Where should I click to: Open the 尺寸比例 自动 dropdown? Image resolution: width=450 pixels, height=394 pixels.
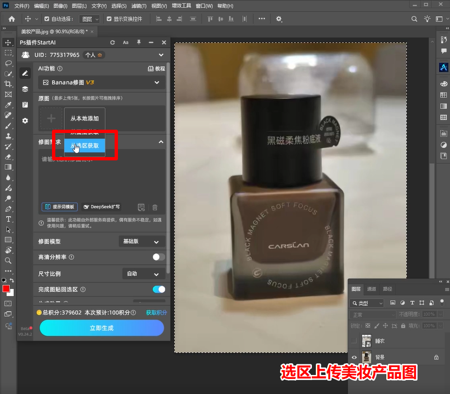click(x=144, y=274)
